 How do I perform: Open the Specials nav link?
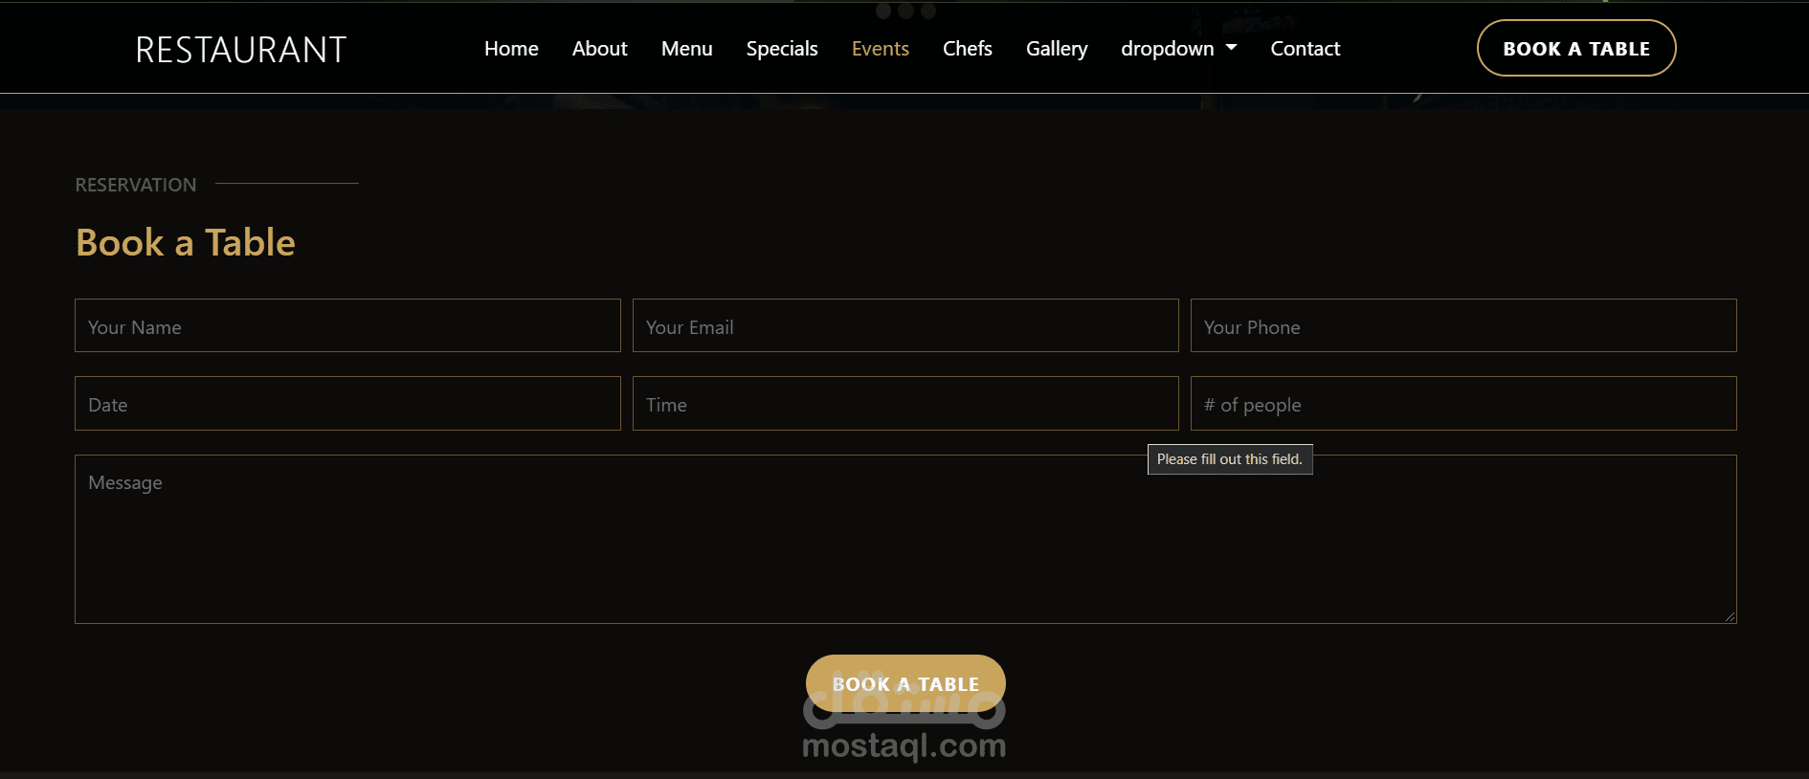click(782, 49)
